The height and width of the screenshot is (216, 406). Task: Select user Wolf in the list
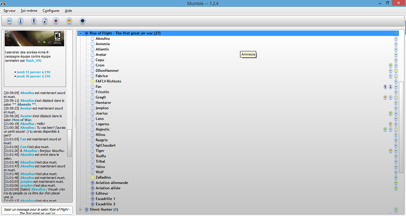(x=99, y=172)
